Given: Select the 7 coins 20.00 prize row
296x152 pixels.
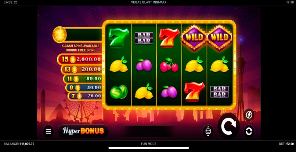Looking at the screenshot, I should [x=85, y=96].
